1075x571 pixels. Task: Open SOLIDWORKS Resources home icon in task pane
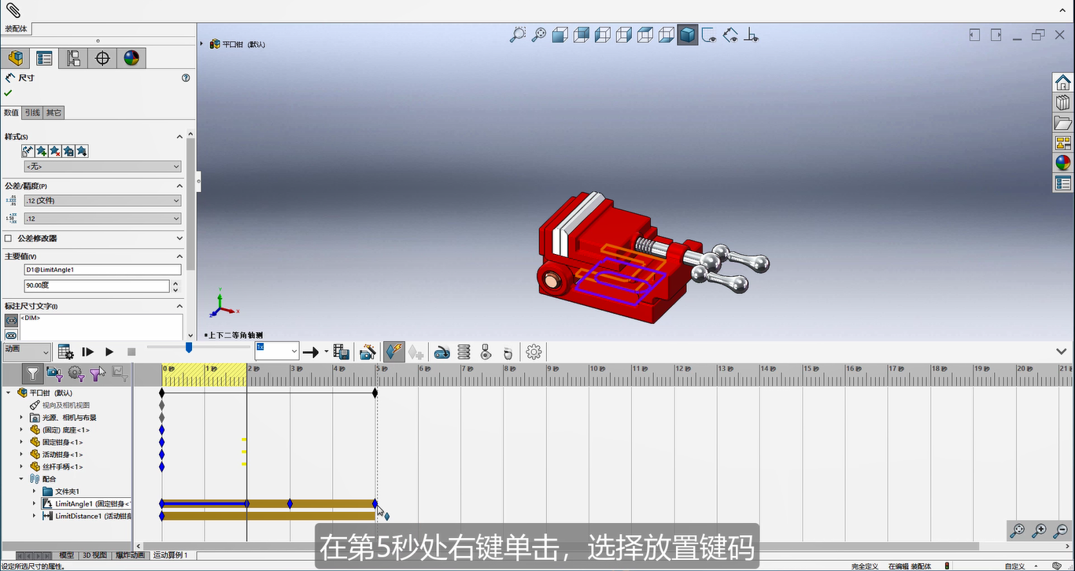[1063, 82]
